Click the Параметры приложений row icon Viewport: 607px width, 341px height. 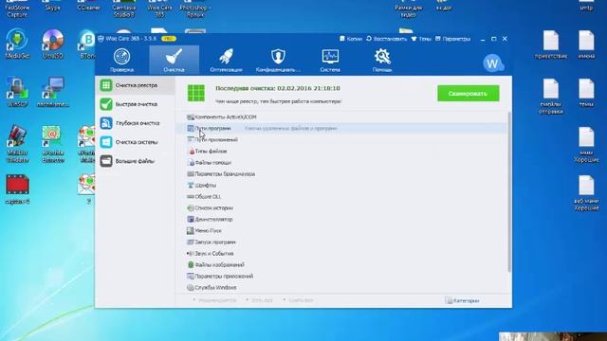[x=191, y=276]
